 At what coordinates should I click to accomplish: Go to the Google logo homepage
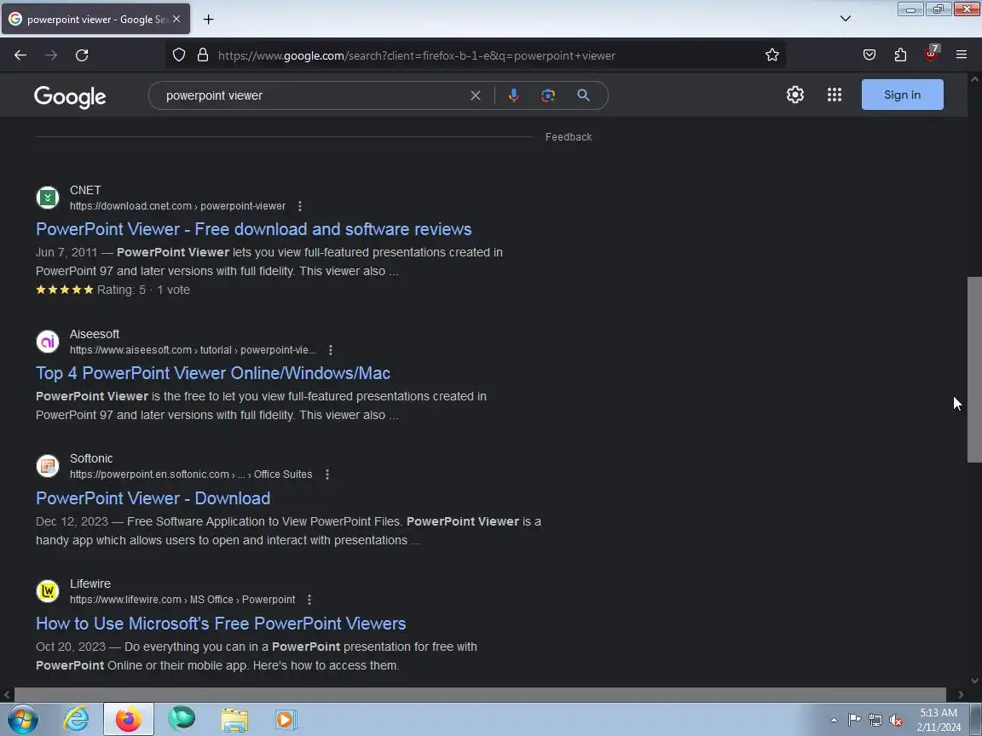(70, 97)
